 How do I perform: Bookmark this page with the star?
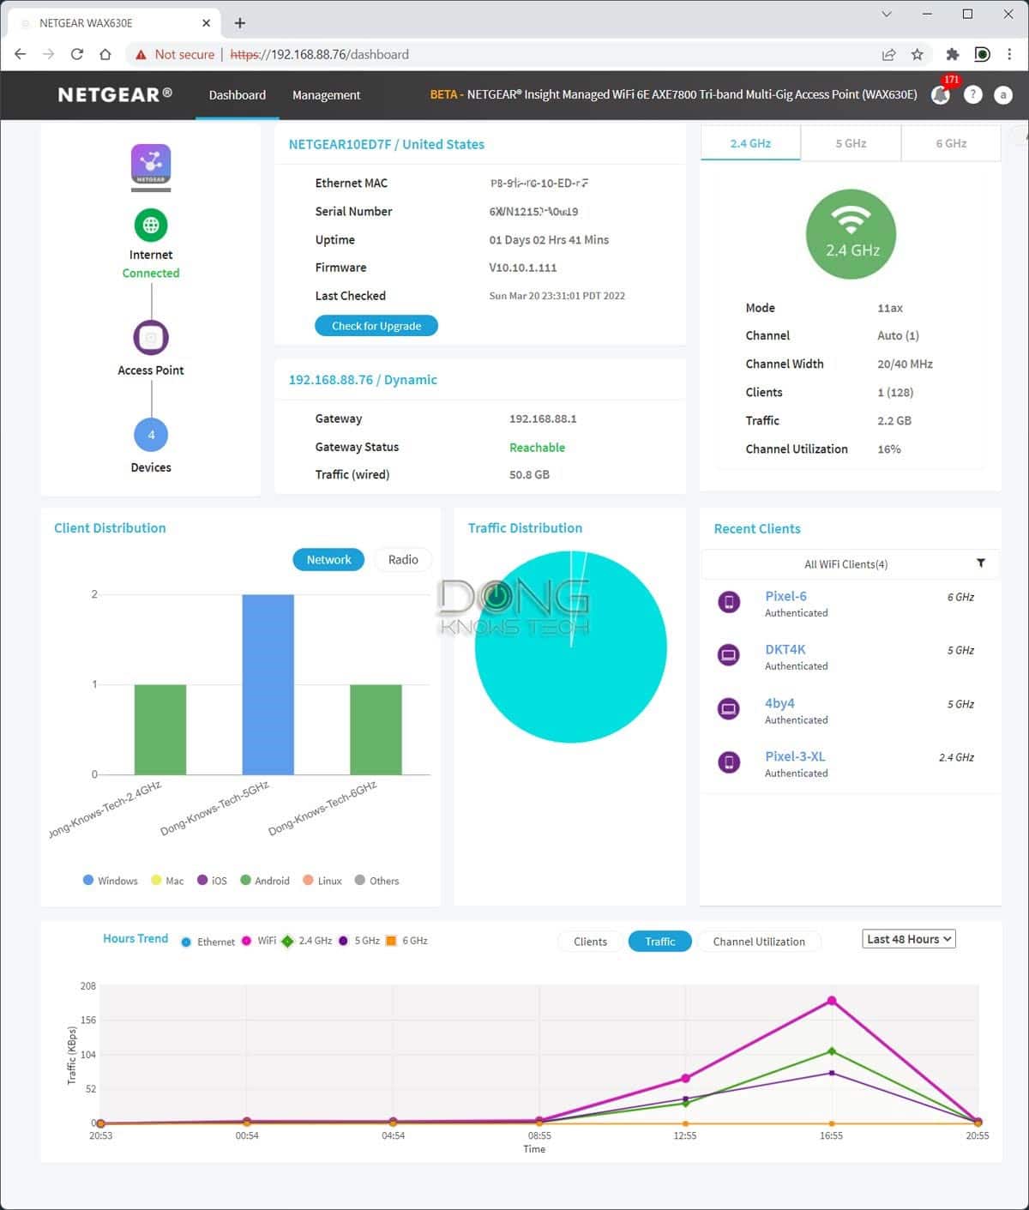[917, 54]
